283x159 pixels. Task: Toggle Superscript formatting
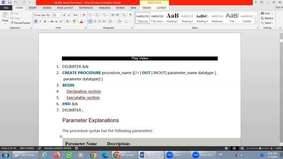click(61, 22)
